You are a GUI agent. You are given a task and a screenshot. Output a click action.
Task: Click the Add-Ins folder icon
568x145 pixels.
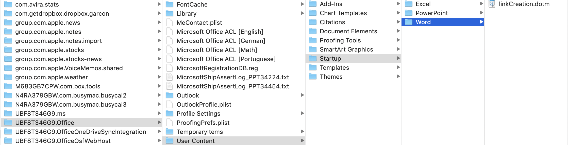(313, 4)
